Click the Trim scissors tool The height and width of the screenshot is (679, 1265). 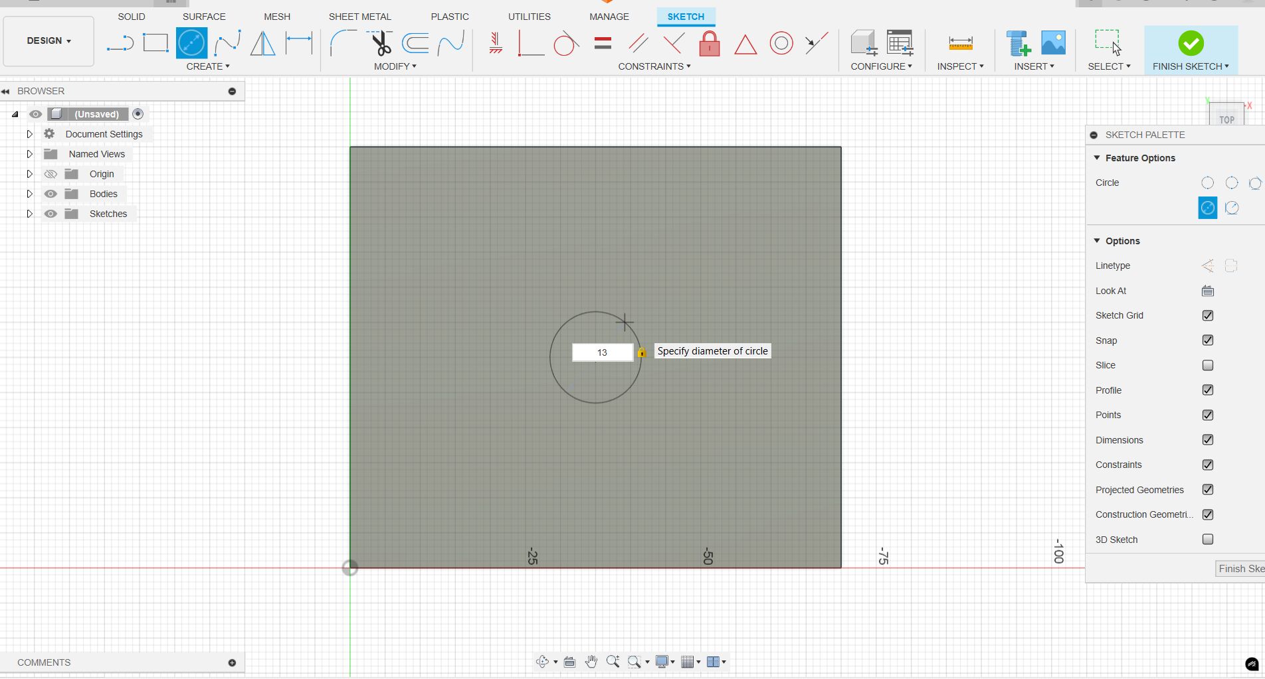coord(381,43)
